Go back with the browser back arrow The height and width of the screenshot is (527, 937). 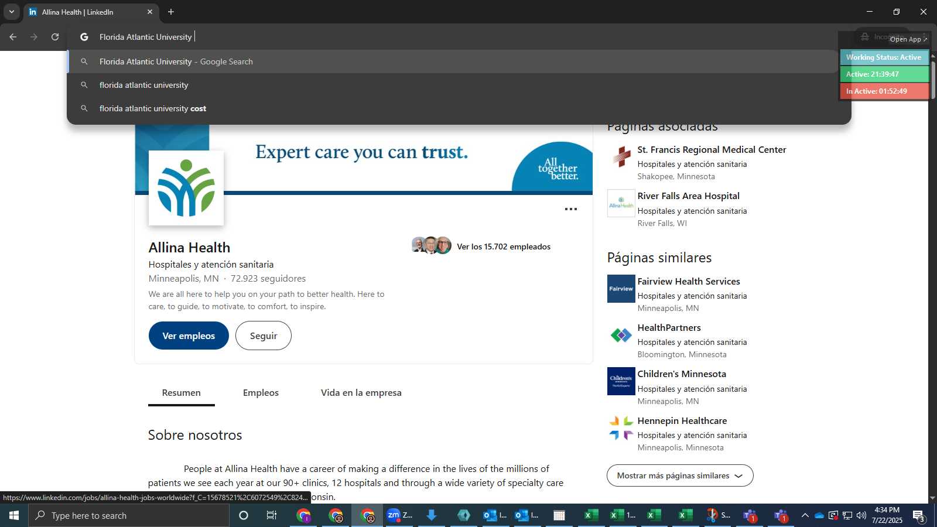click(x=13, y=37)
